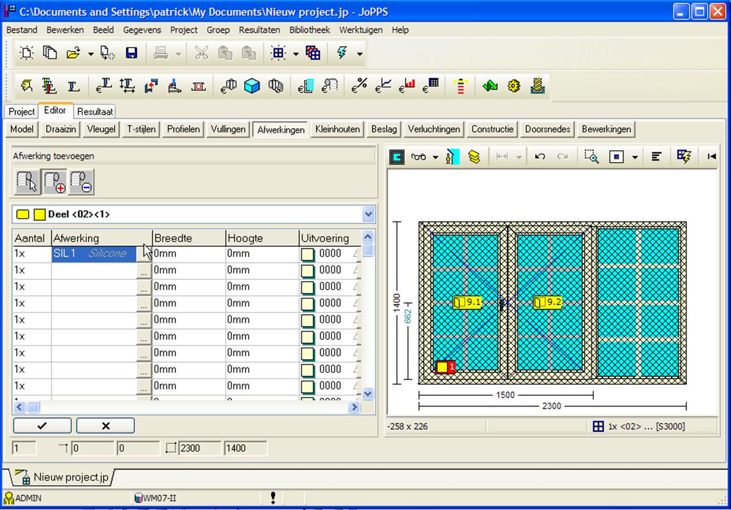Open the glasses view dropdown arrow
Image resolution: width=731 pixels, height=510 pixels.
436,157
